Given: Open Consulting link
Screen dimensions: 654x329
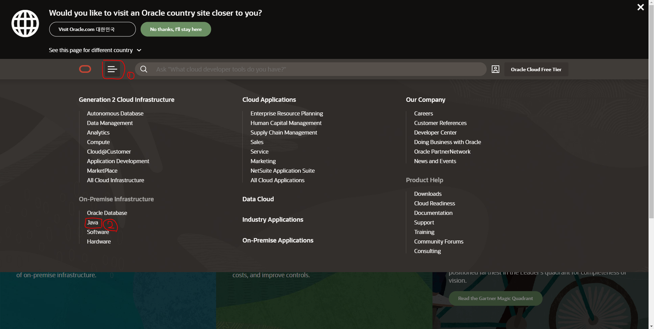Looking at the screenshot, I should click(427, 251).
